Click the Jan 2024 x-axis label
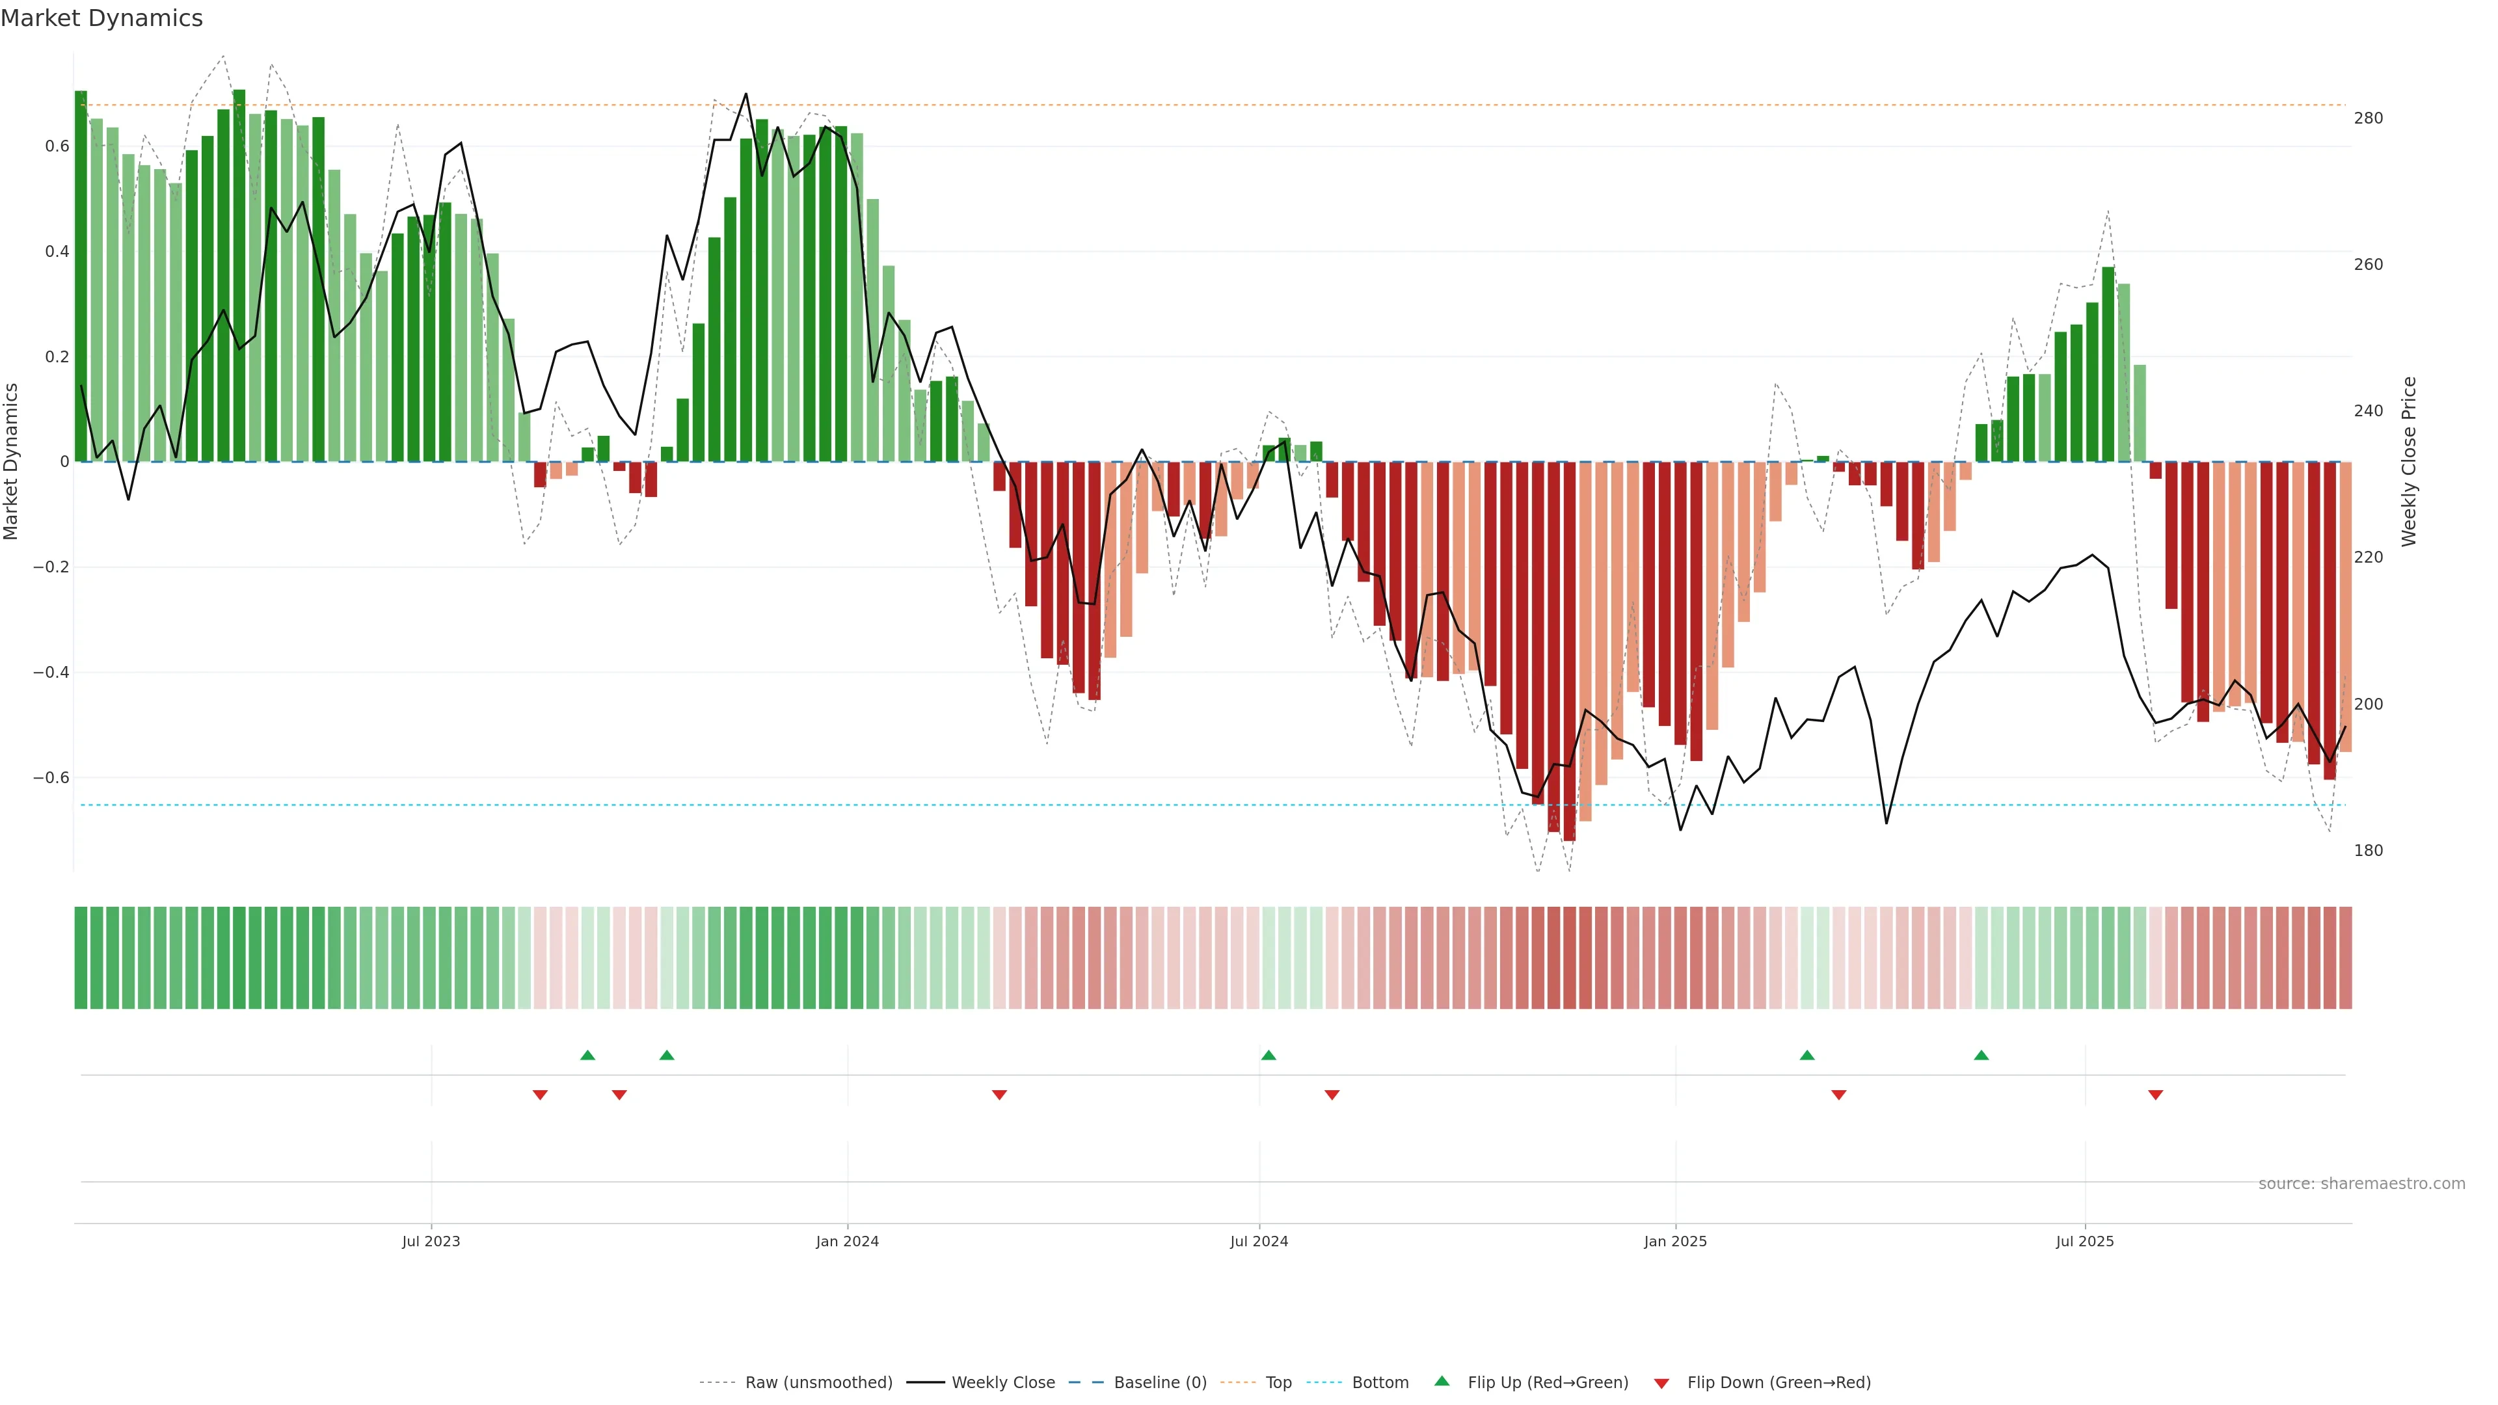2498x1405 pixels. click(x=846, y=1241)
